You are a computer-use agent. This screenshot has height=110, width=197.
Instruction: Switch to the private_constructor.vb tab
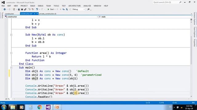click(x=48, y=14)
